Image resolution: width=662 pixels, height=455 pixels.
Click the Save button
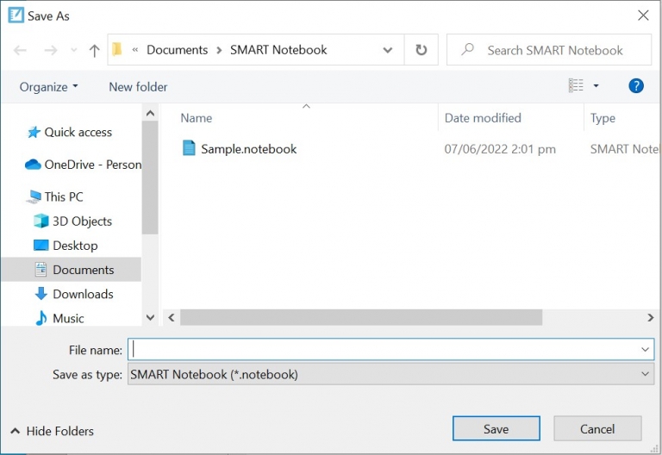496,429
